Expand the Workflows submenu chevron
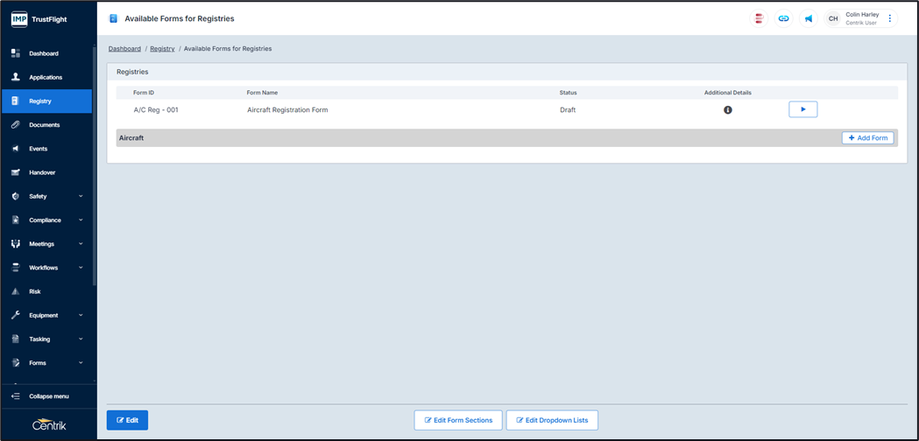The height and width of the screenshot is (441, 919). (81, 268)
